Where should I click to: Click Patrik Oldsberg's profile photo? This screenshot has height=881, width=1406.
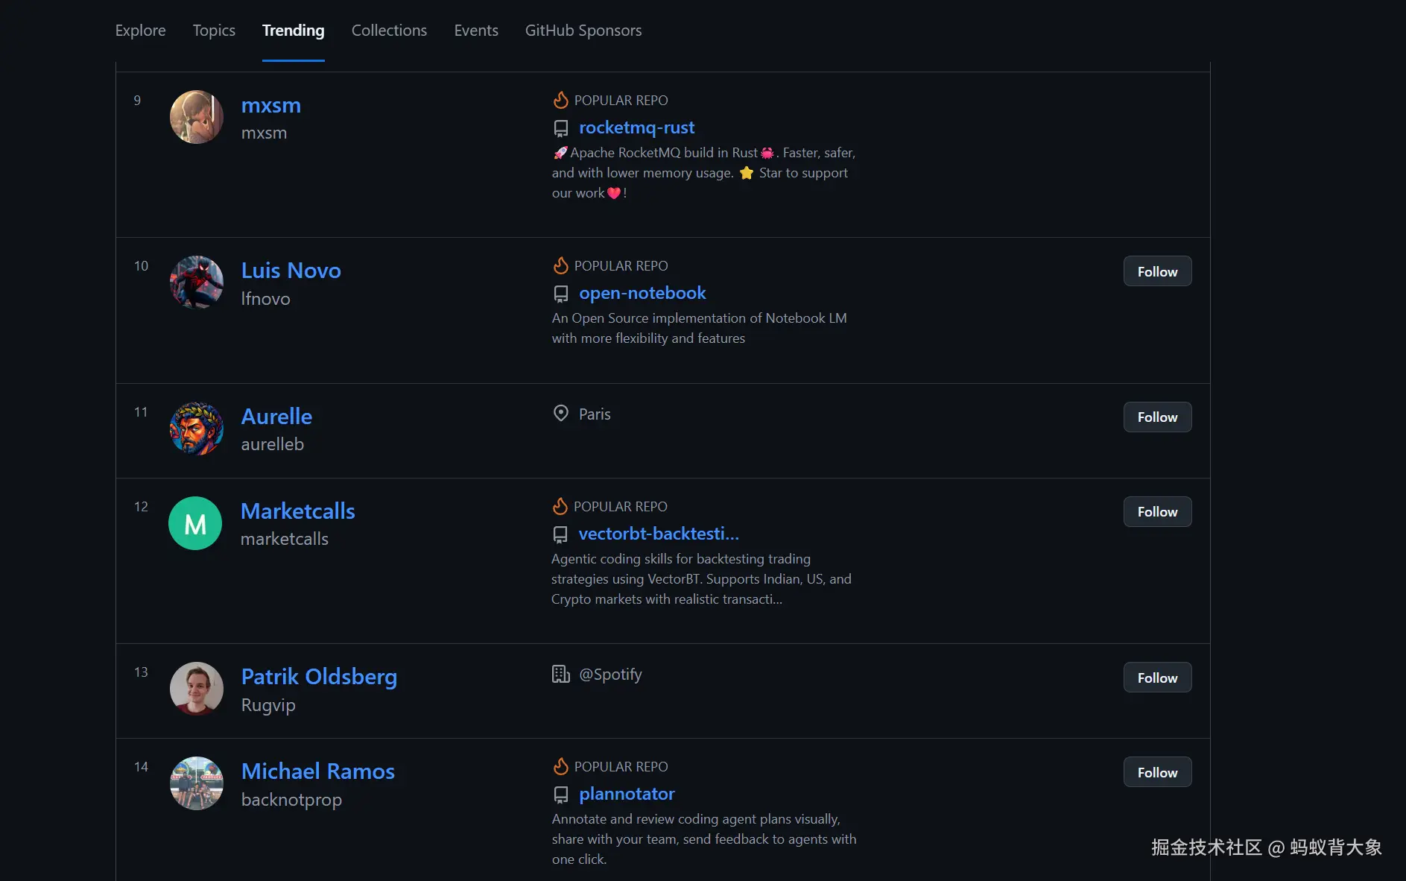pos(196,689)
